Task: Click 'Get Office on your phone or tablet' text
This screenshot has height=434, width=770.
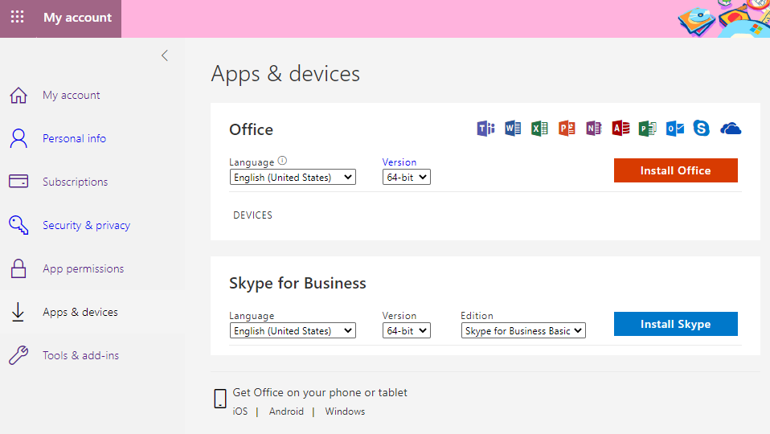Action: pos(320,393)
